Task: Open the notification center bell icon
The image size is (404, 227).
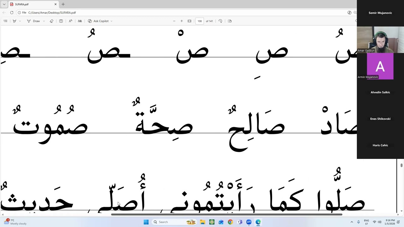Action: click(398, 222)
